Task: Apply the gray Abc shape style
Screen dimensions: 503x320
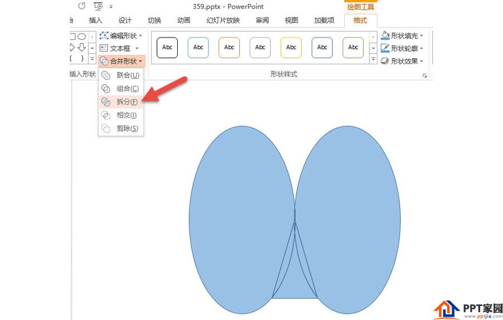Action: point(260,48)
